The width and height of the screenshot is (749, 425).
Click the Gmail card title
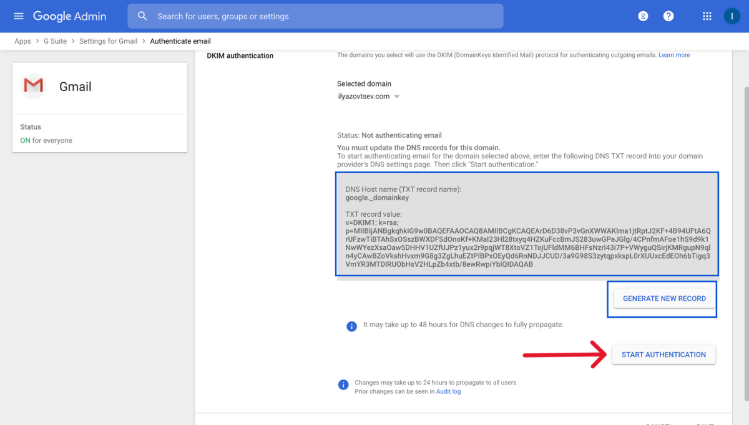point(76,87)
